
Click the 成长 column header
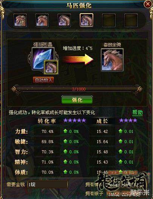102,121
